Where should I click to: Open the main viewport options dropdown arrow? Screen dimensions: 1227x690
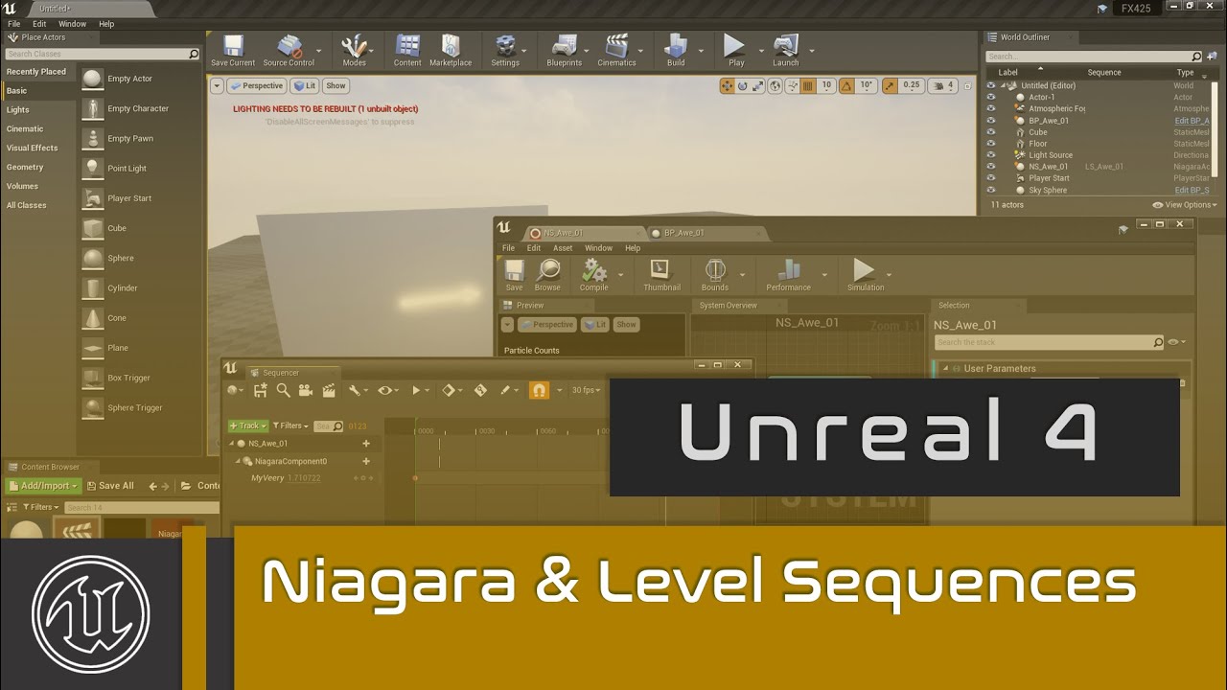tap(217, 85)
